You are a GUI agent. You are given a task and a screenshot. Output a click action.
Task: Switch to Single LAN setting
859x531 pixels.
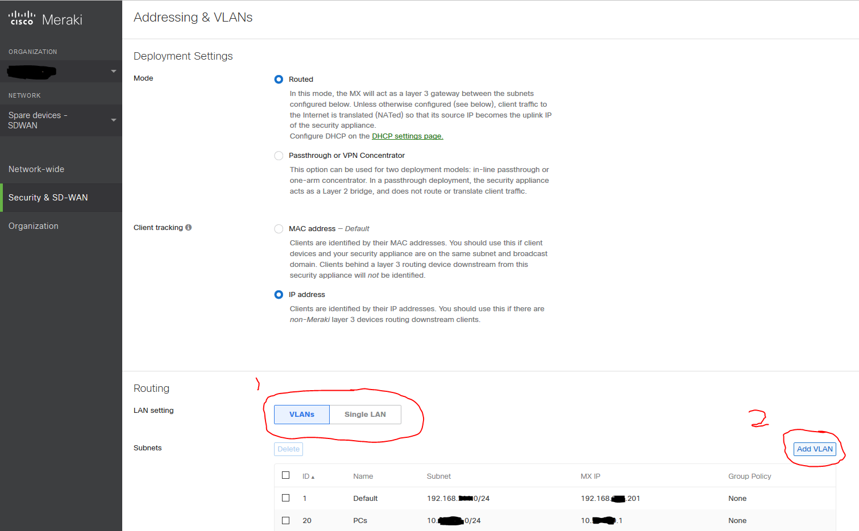[365, 415]
